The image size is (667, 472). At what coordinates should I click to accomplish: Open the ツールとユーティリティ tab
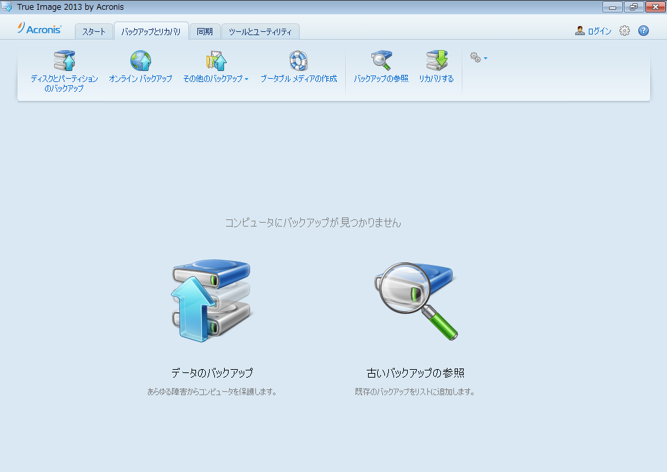click(260, 31)
